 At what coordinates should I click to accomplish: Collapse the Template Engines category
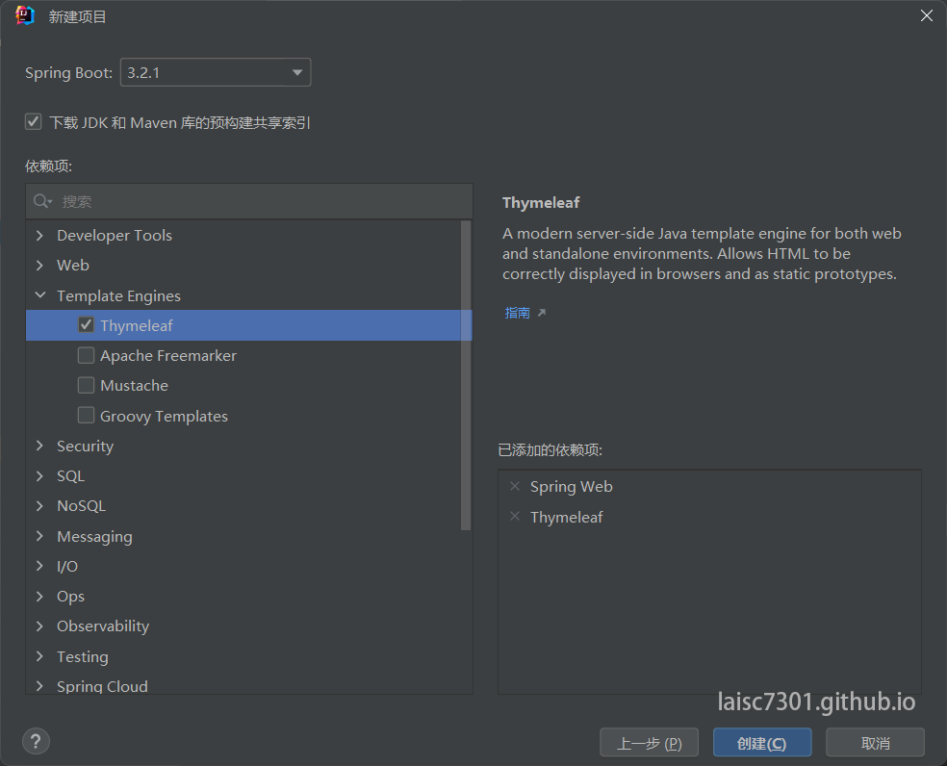point(39,295)
